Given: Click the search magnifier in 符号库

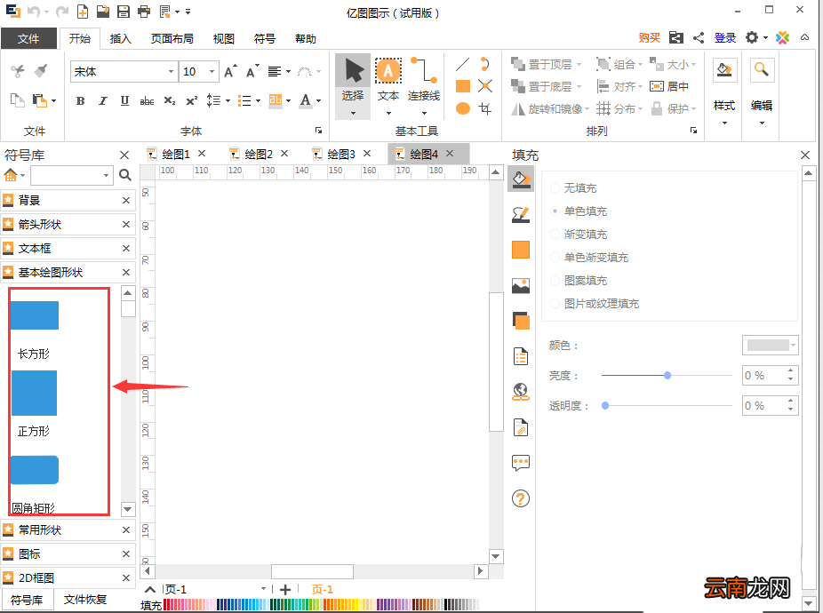Looking at the screenshot, I should coord(125,175).
